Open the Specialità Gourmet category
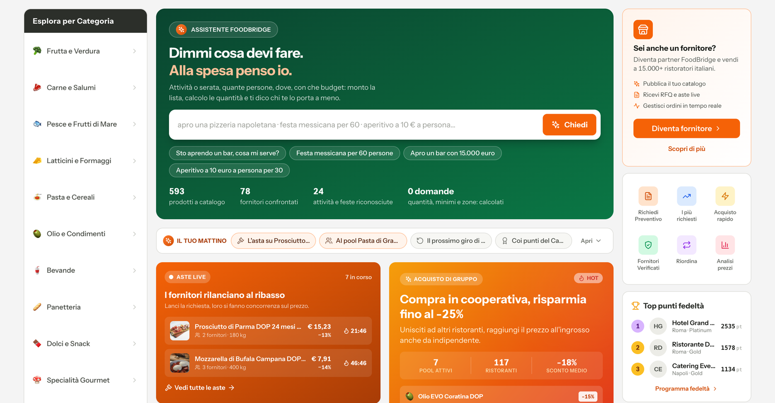 click(x=85, y=380)
